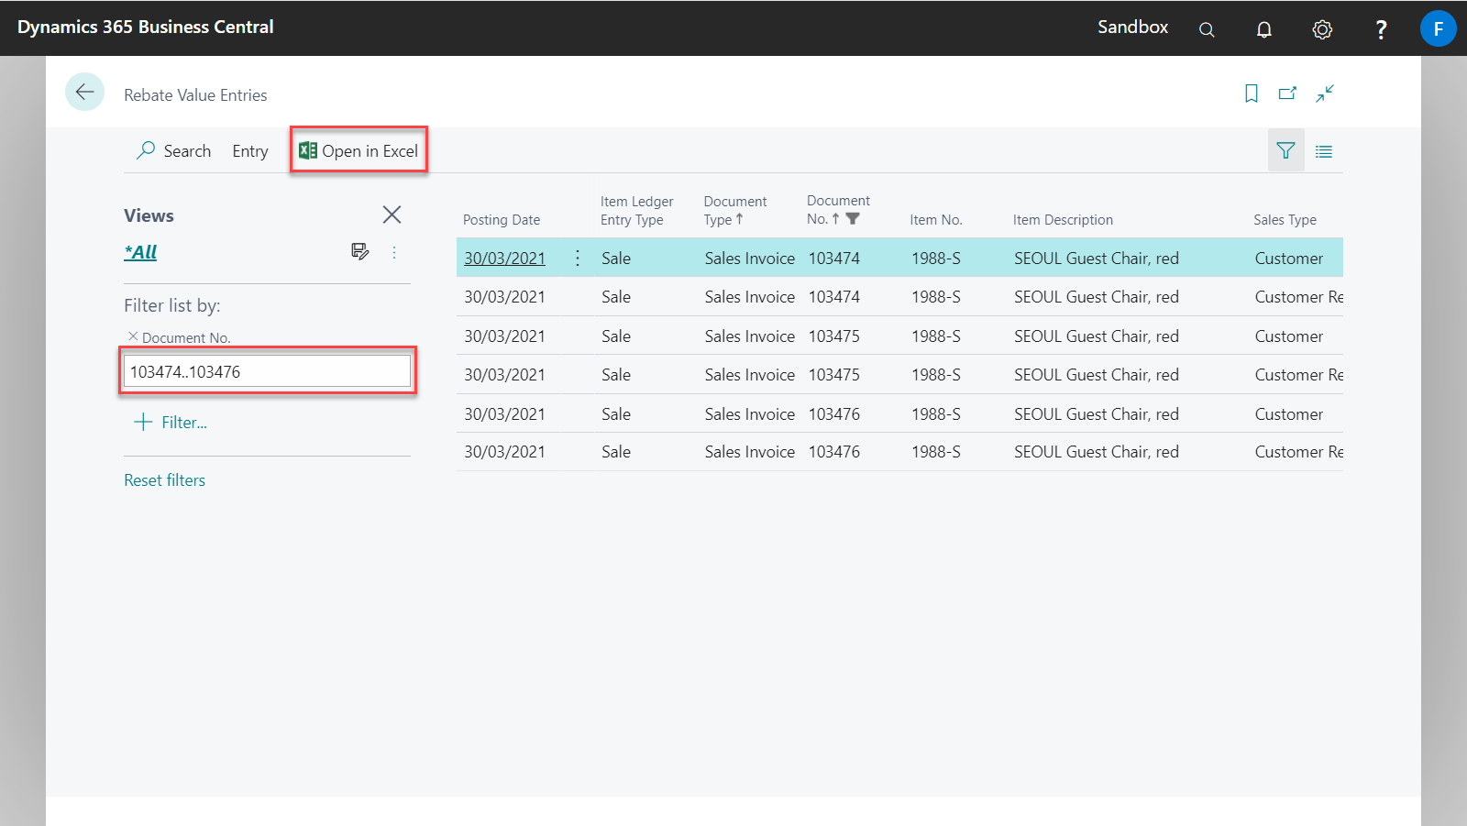Remove the Document No. filter
This screenshot has width=1467, height=826.
(x=133, y=336)
